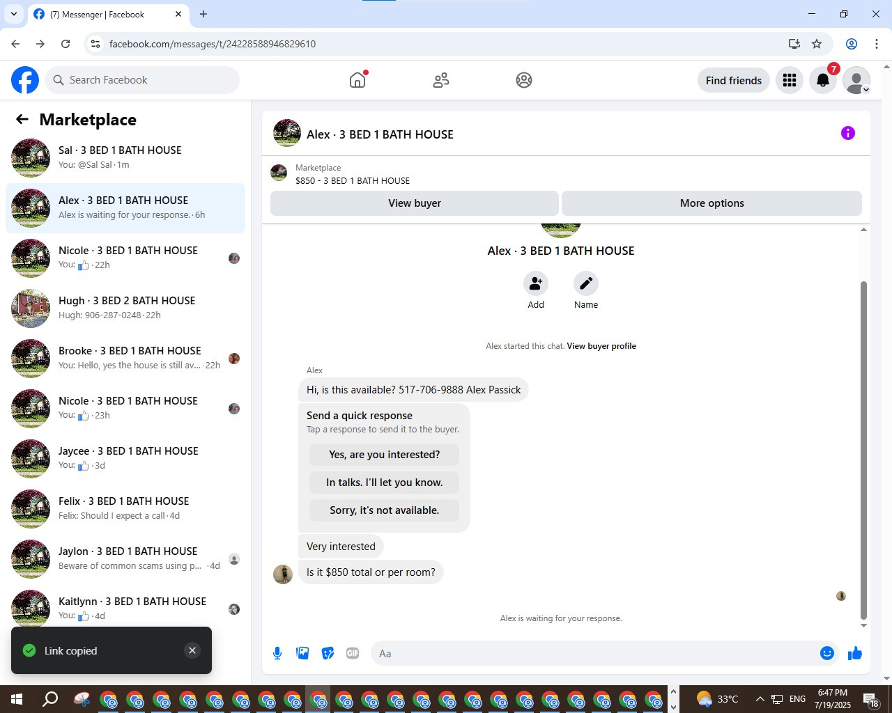
Task: Bookmark this tab with the star icon
Action: (x=817, y=44)
